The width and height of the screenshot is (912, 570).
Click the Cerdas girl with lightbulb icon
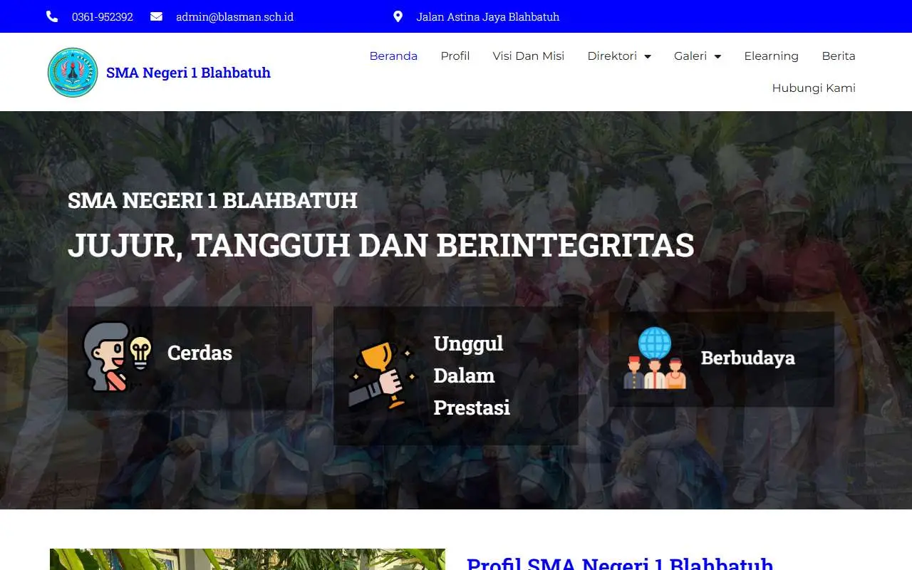coord(118,356)
